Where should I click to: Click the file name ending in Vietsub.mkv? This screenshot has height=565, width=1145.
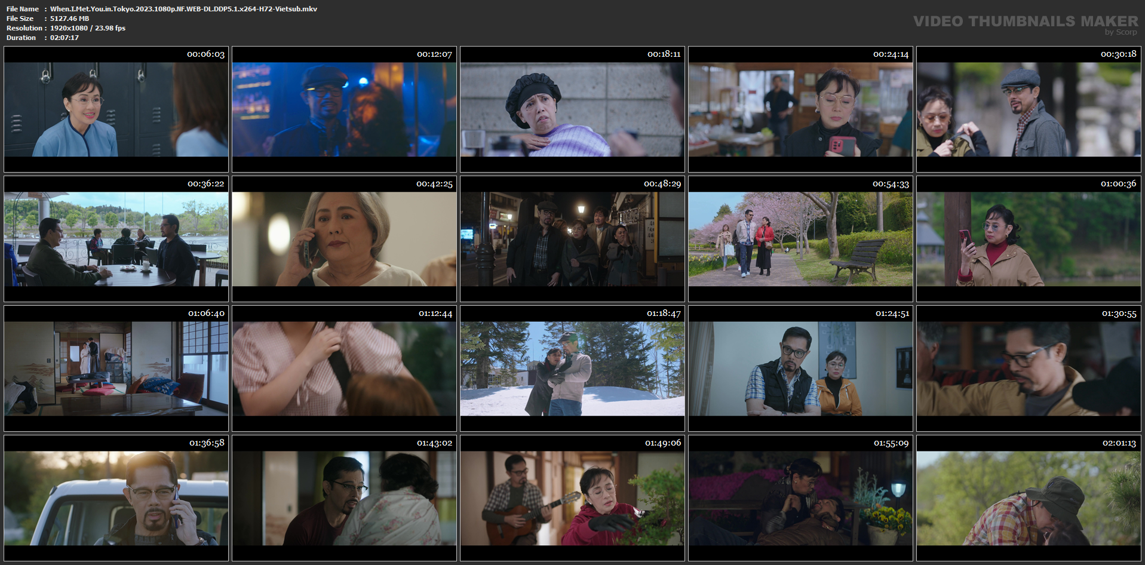click(x=183, y=9)
